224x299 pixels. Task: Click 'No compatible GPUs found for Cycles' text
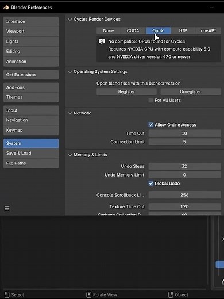point(146,41)
